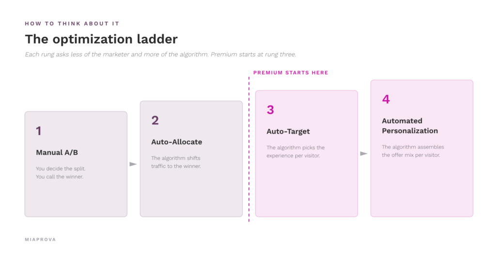Click the dashed pink divider line
496x254 pixels.
(x=249, y=149)
